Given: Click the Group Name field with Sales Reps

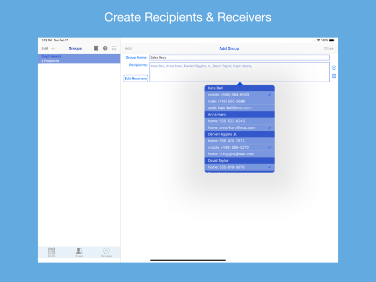Looking at the screenshot, I should (240, 57).
